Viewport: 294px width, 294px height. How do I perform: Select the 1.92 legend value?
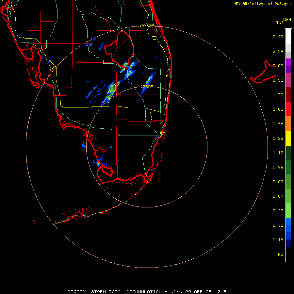(x=278, y=80)
